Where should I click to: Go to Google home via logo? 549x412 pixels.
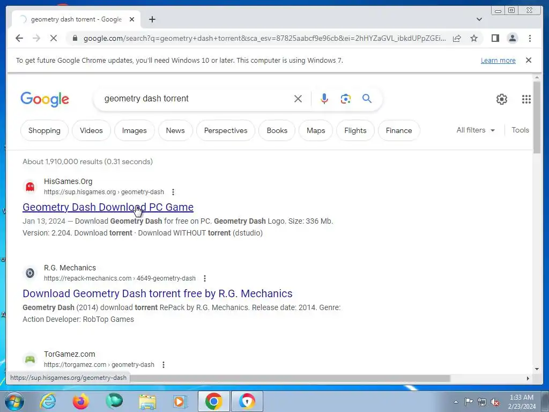click(45, 99)
